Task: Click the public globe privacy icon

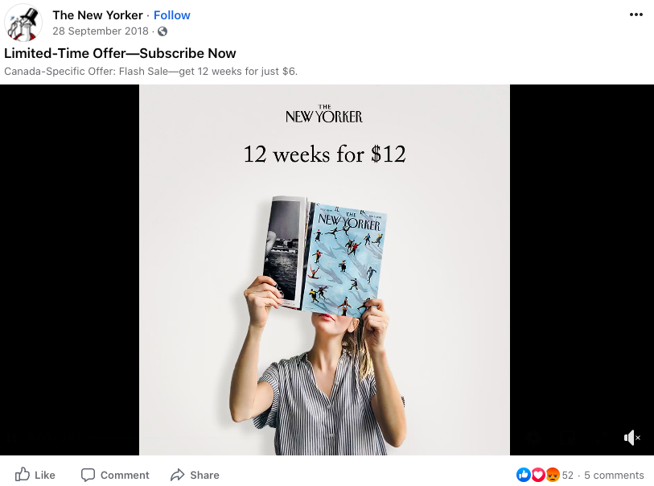Action: 162,31
